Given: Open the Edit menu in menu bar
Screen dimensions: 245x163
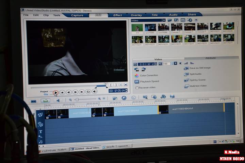Looking at the screenshot, I should pyautogui.click(x=36, y=15).
